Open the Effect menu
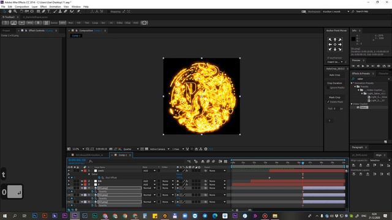Viewport: 392px width, 220px height. (43, 7)
